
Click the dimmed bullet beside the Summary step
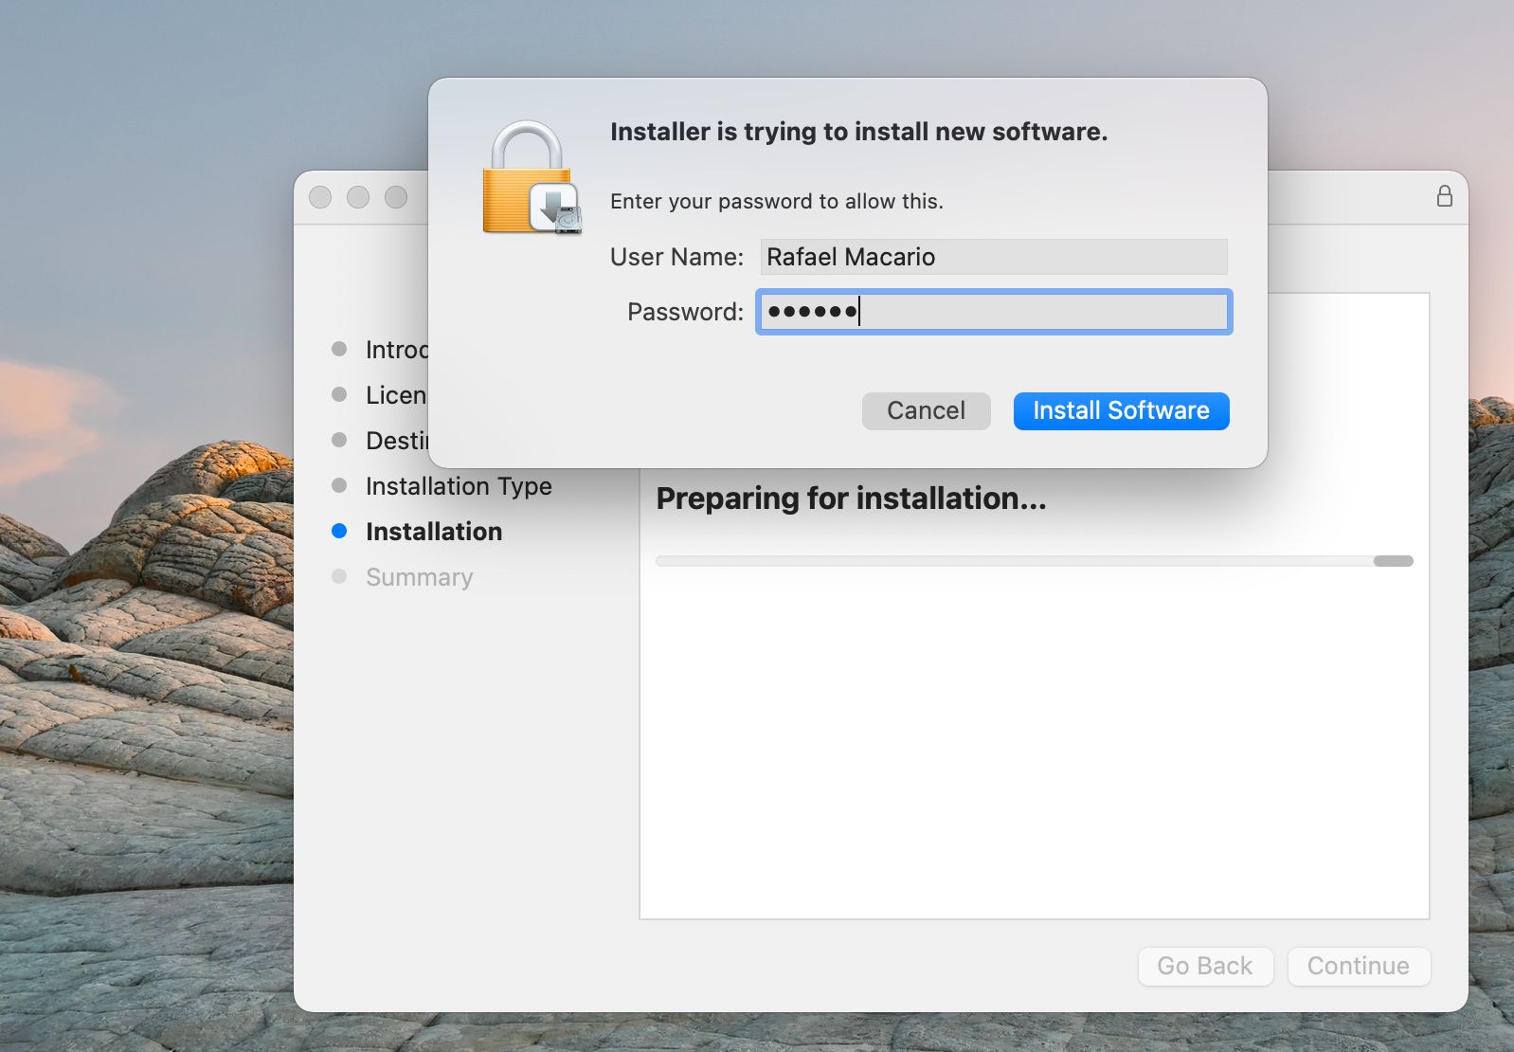pyautogui.click(x=339, y=577)
